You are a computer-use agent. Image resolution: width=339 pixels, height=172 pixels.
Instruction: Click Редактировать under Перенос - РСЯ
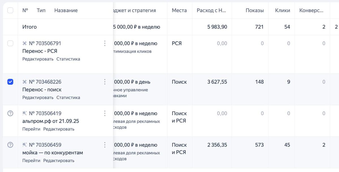pyautogui.click(x=38, y=59)
